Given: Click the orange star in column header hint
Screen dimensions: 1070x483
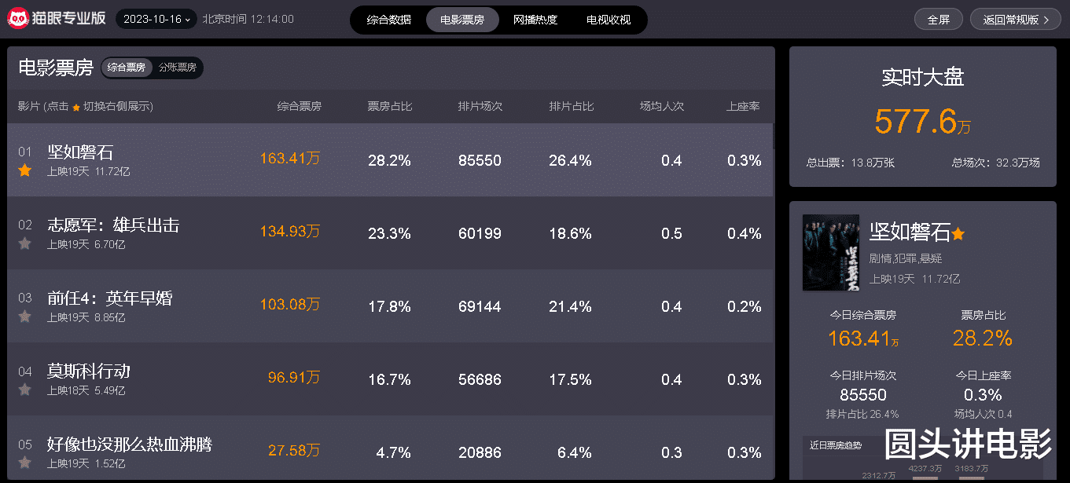Looking at the screenshot, I should (x=76, y=108).
